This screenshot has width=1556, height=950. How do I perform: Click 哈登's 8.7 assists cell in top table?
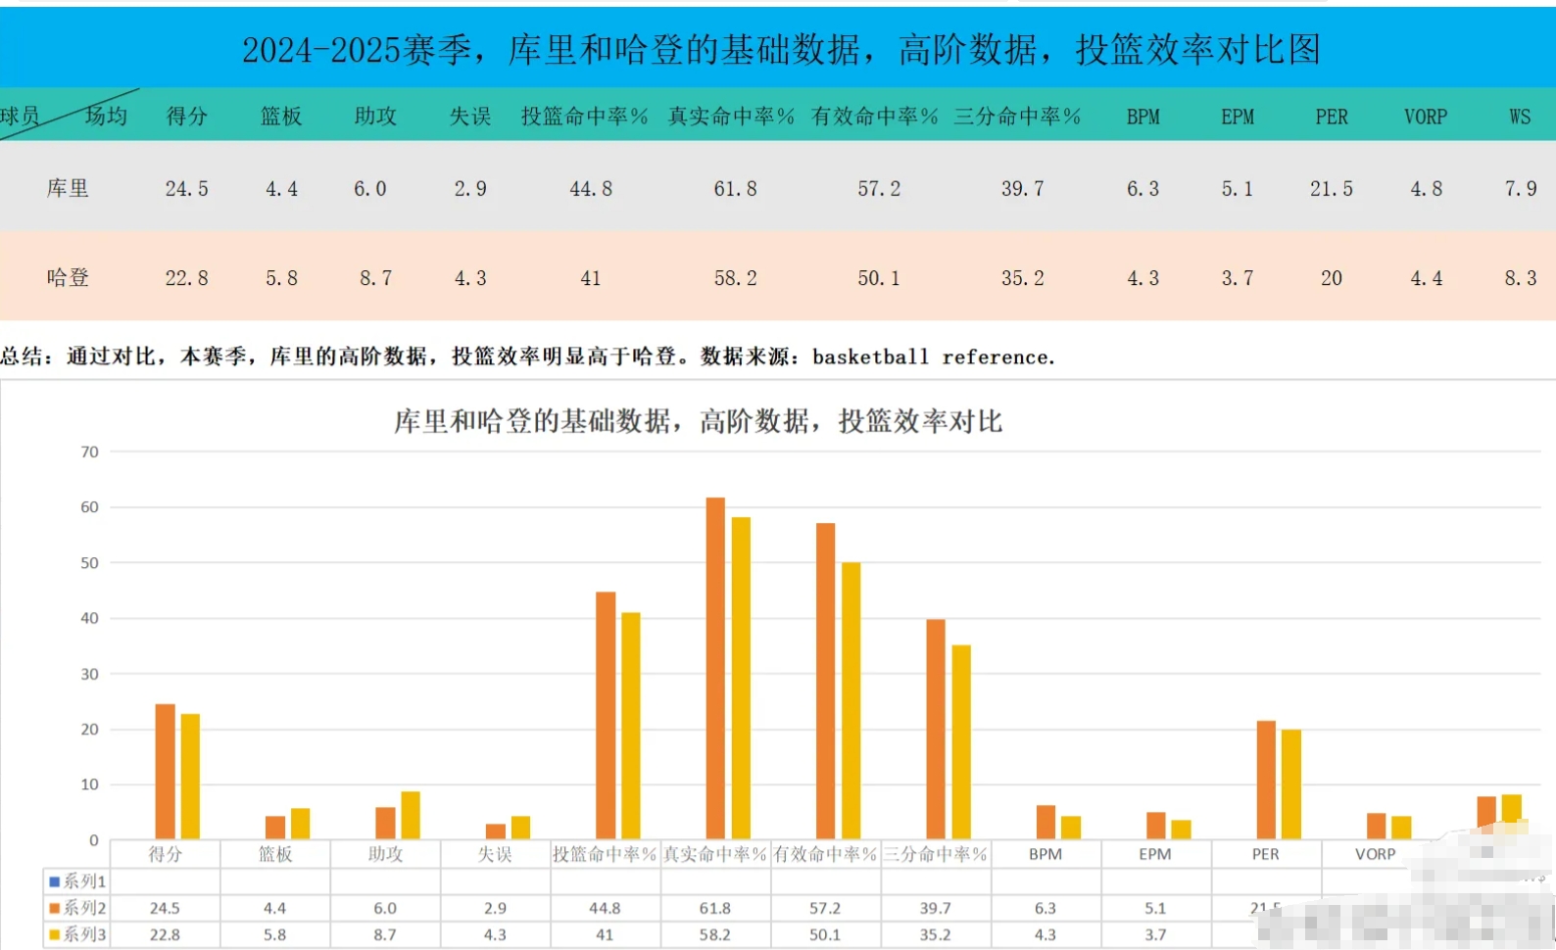(x=375, y=278)
